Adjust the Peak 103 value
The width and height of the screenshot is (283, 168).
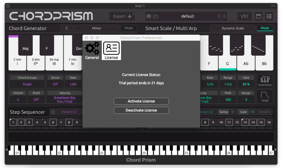[228, 100]
